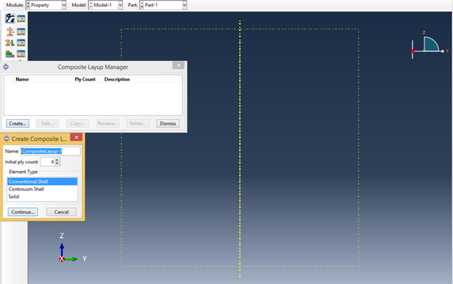Click the Composite Layup Manager title bar icon

(x=5, y=67)
